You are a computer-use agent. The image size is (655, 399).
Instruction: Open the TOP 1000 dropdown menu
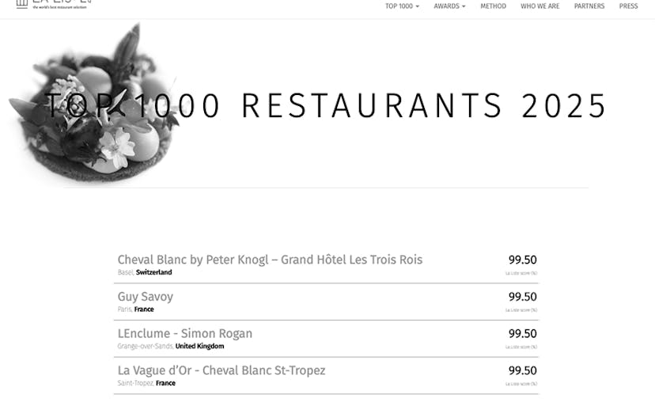402,6
